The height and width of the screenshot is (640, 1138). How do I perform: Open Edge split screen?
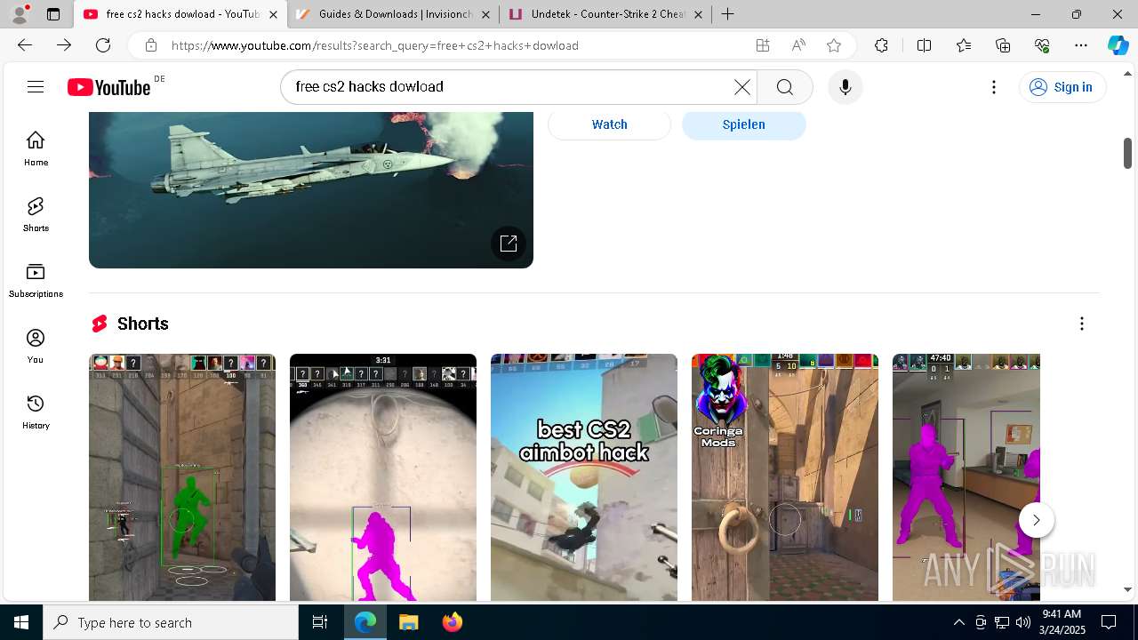click(x=924, y=45)
